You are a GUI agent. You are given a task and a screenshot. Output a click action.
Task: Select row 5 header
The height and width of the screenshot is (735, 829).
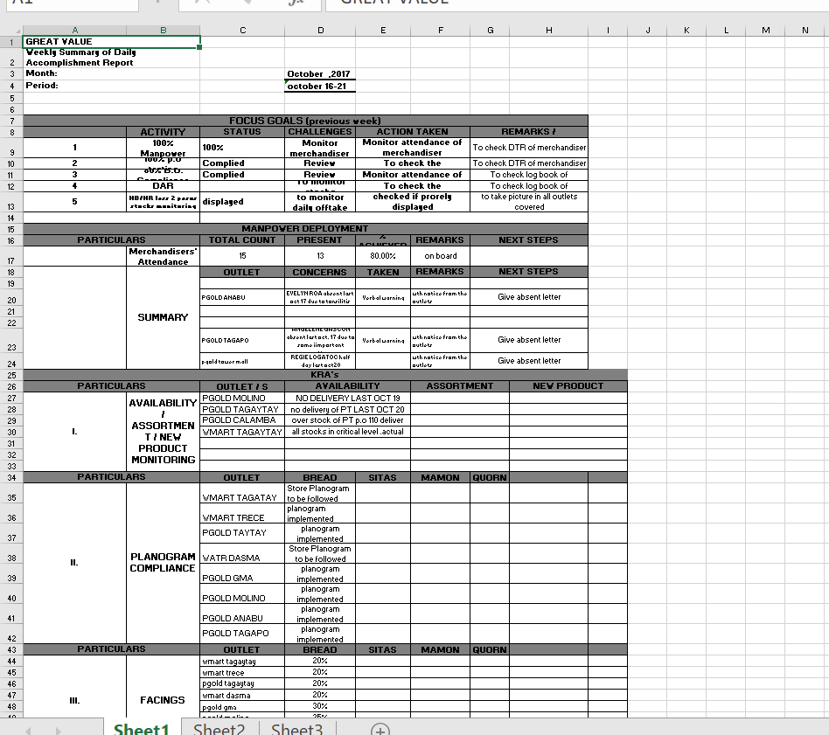(x=11, y=98)
